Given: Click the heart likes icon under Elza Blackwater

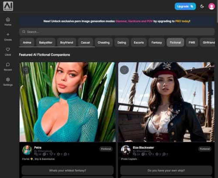Looking at the screenshot, I should (x=150, y=154).
